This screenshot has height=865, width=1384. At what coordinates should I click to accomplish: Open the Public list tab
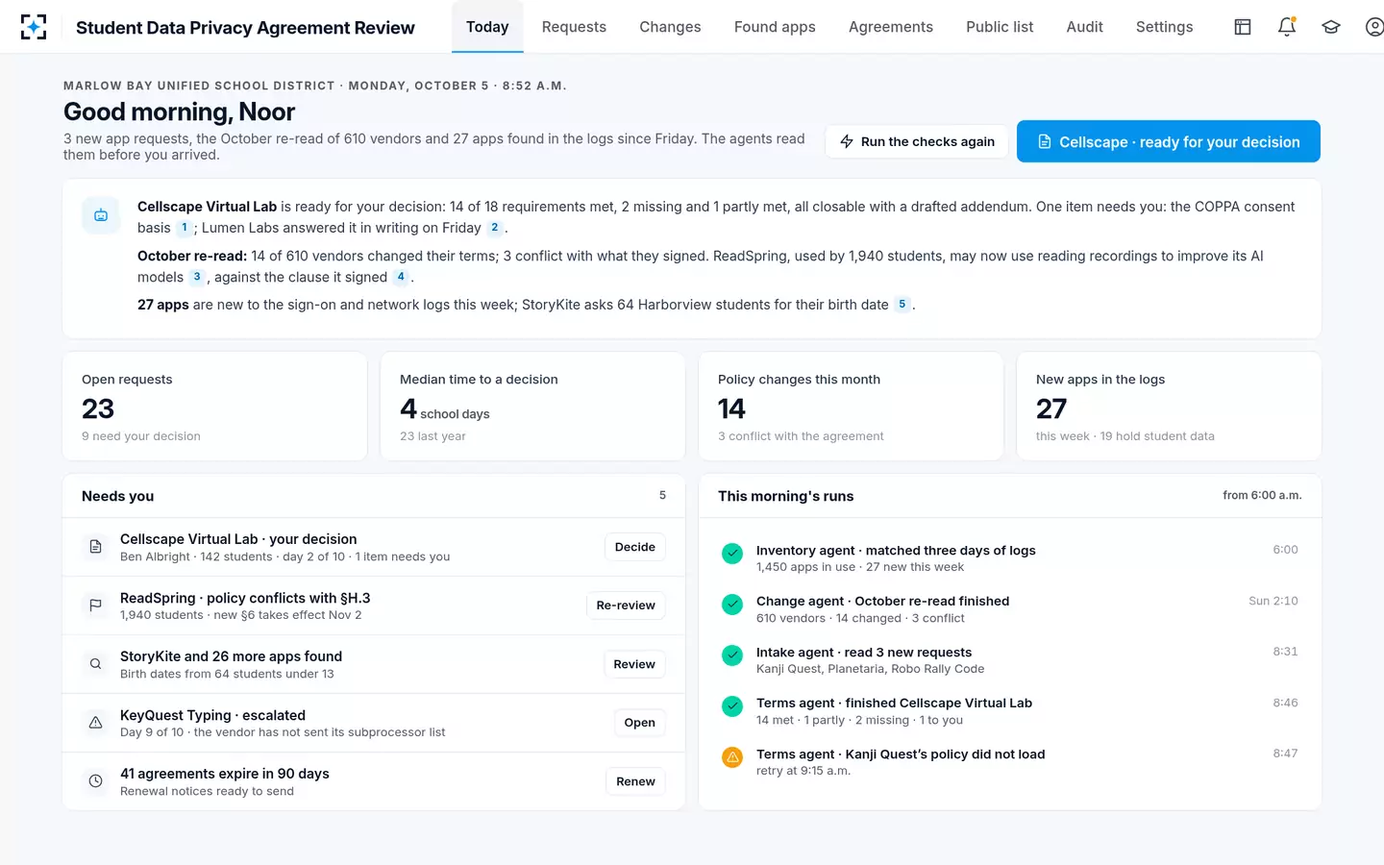(x=1000, y=27)
